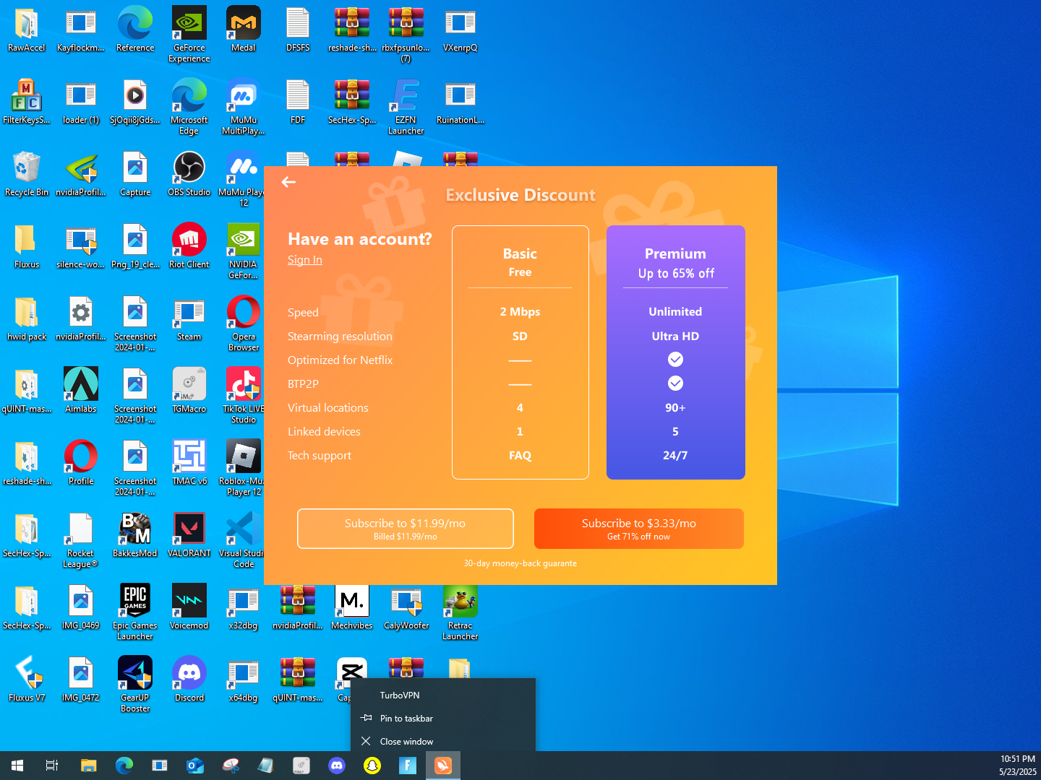Select OBS Studio desktop icon
Viewport: 1041px width, 780px height.
tap(189, 175)
